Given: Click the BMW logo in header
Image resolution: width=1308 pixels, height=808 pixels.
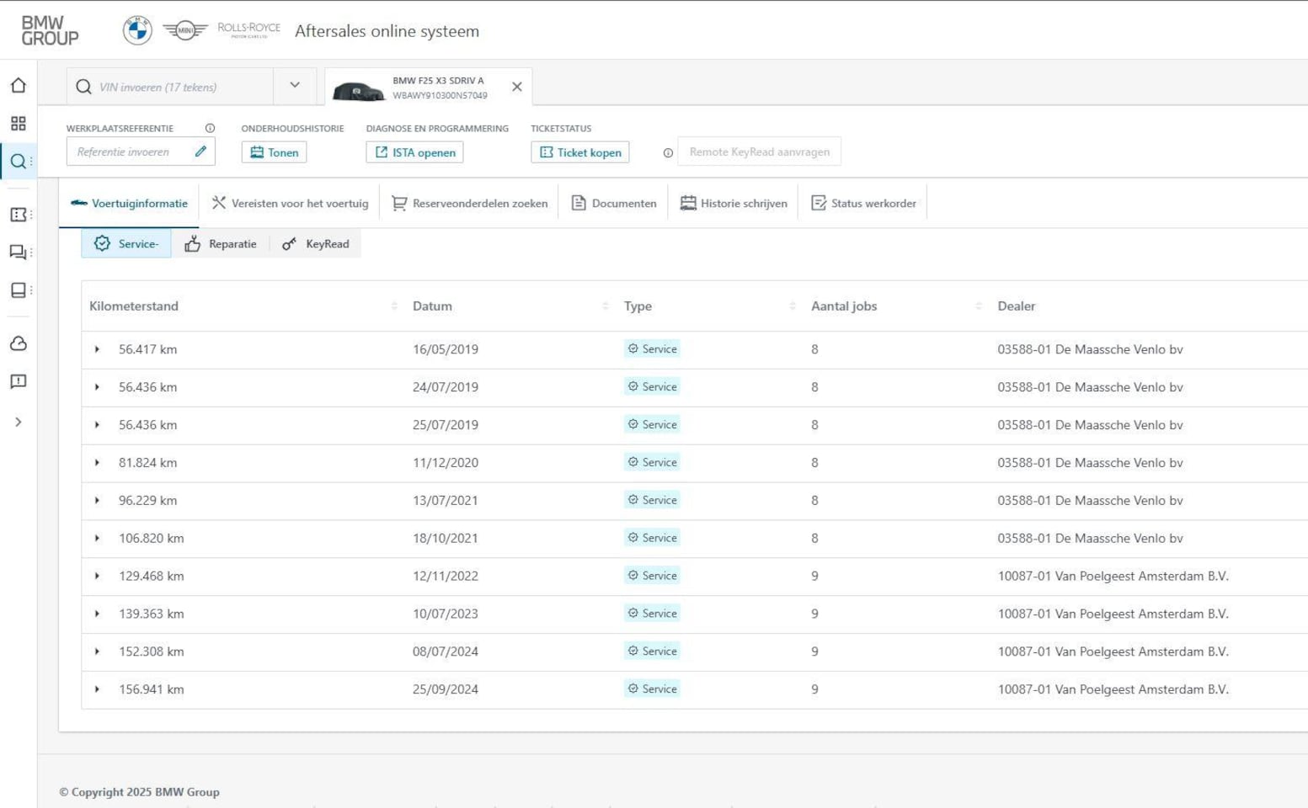Looking at the screenshot, I should tap(137, 30).
